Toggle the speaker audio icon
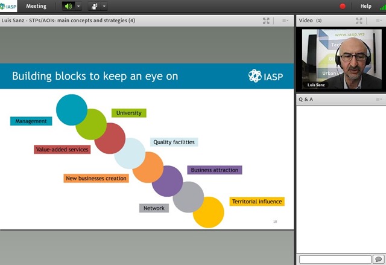Viewport: 386px width, 265px height. (68, 6)
